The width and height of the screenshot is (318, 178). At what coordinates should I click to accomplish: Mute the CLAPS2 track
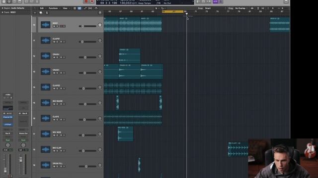54,89
